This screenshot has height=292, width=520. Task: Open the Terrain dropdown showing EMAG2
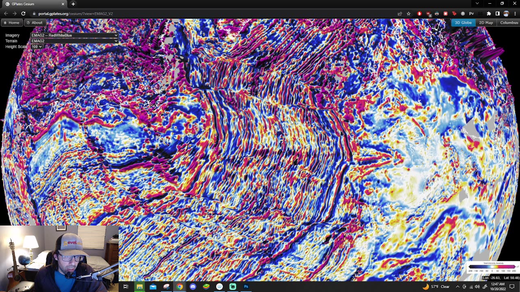point(75,41)
